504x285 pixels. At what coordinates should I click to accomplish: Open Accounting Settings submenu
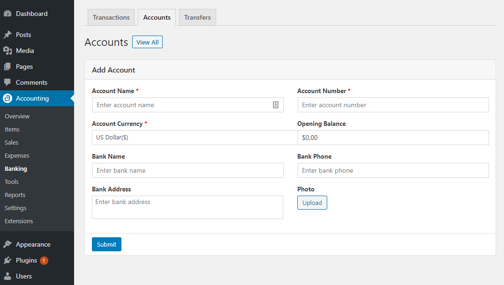[15, 208]
